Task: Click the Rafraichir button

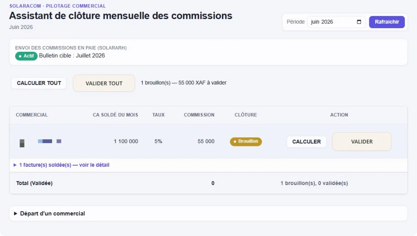Action: [387, 22]
